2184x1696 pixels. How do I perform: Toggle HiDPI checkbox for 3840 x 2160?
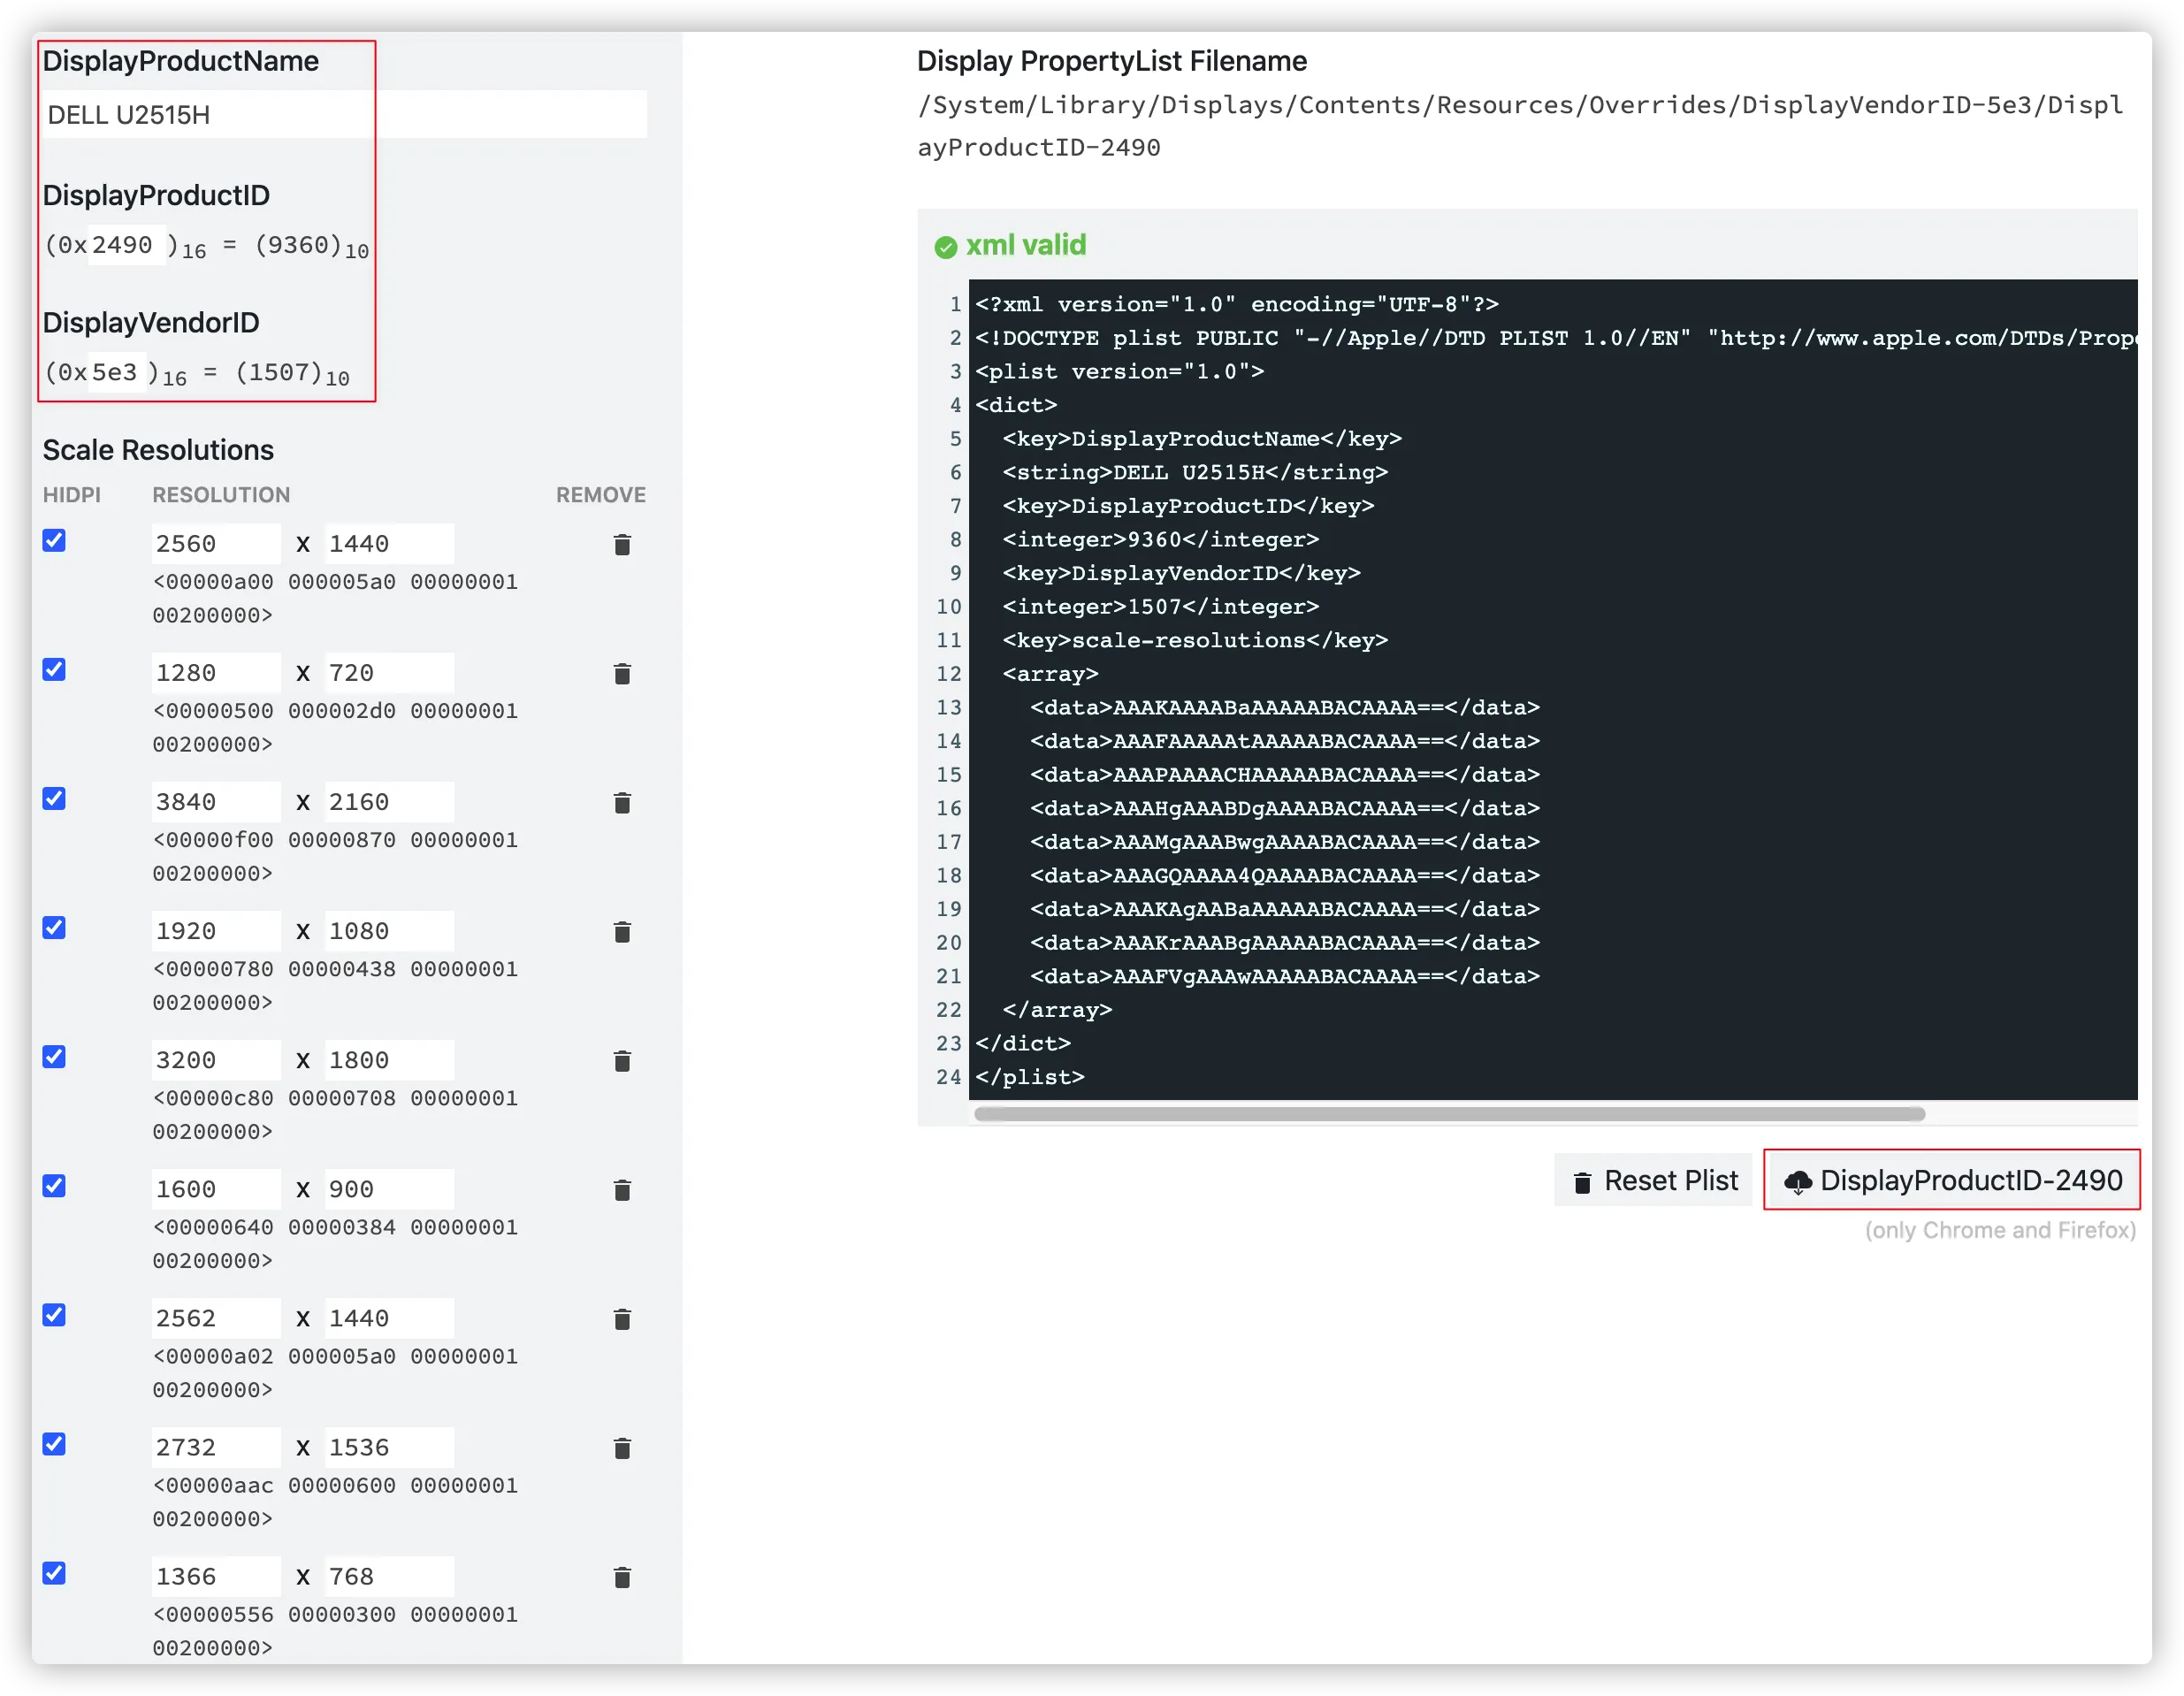click(54, 798)
